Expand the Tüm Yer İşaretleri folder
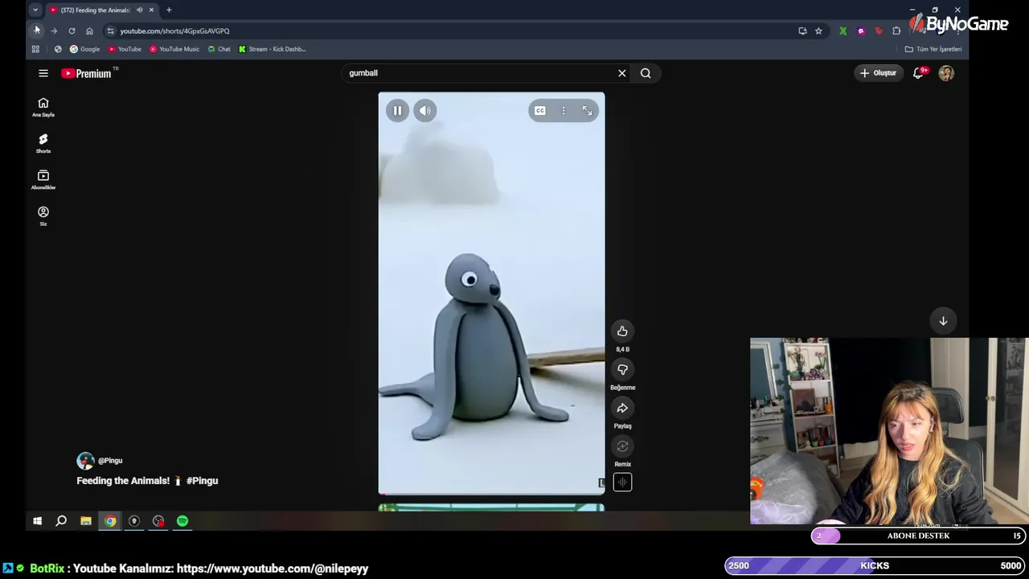 [x=933, y=49]
